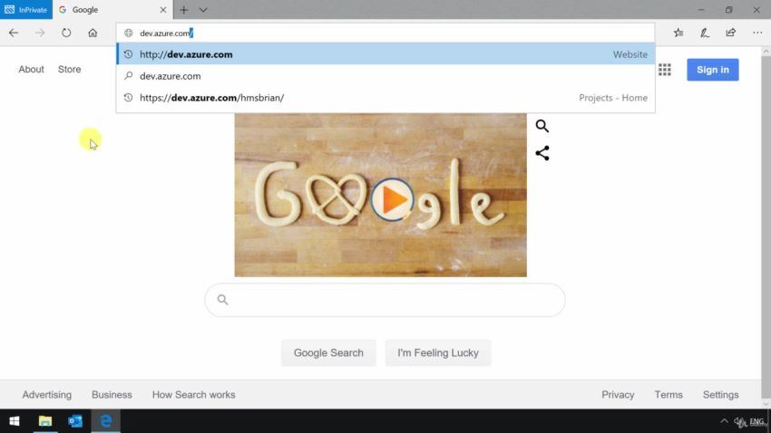Click the doodle magnifier search icon
771x433 pixels.
[542, 126]
